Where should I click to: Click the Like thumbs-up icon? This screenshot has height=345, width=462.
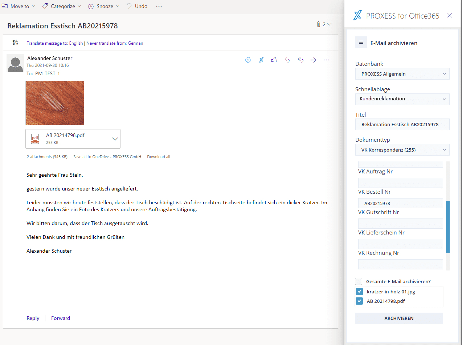(x=274, y=60)
